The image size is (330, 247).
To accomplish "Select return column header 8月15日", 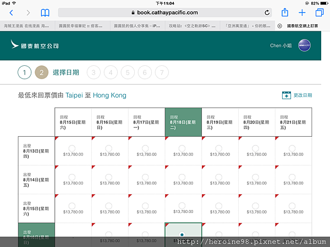I will 73,122.
